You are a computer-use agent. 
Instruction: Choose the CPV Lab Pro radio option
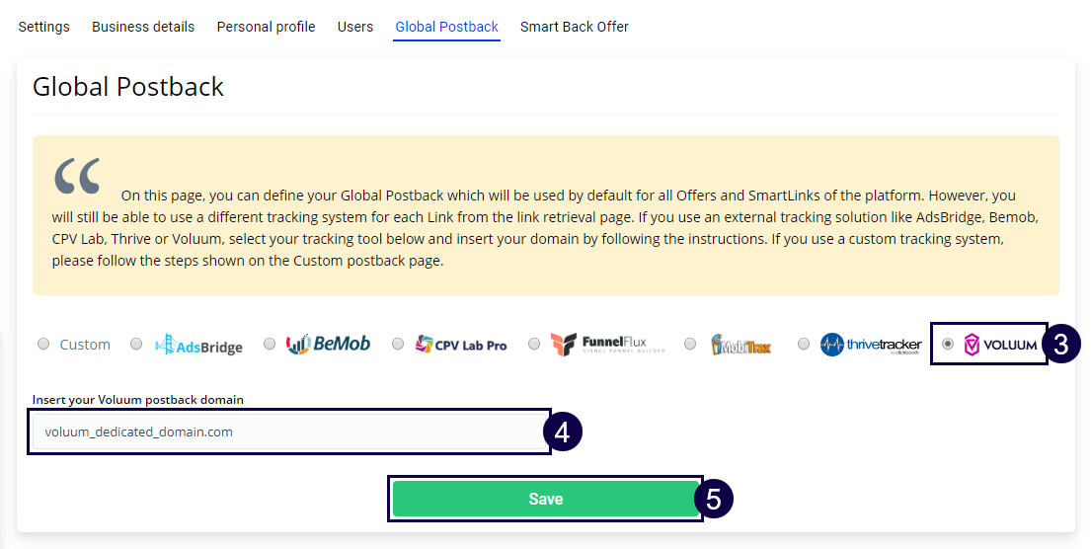(x=398, y=345)
